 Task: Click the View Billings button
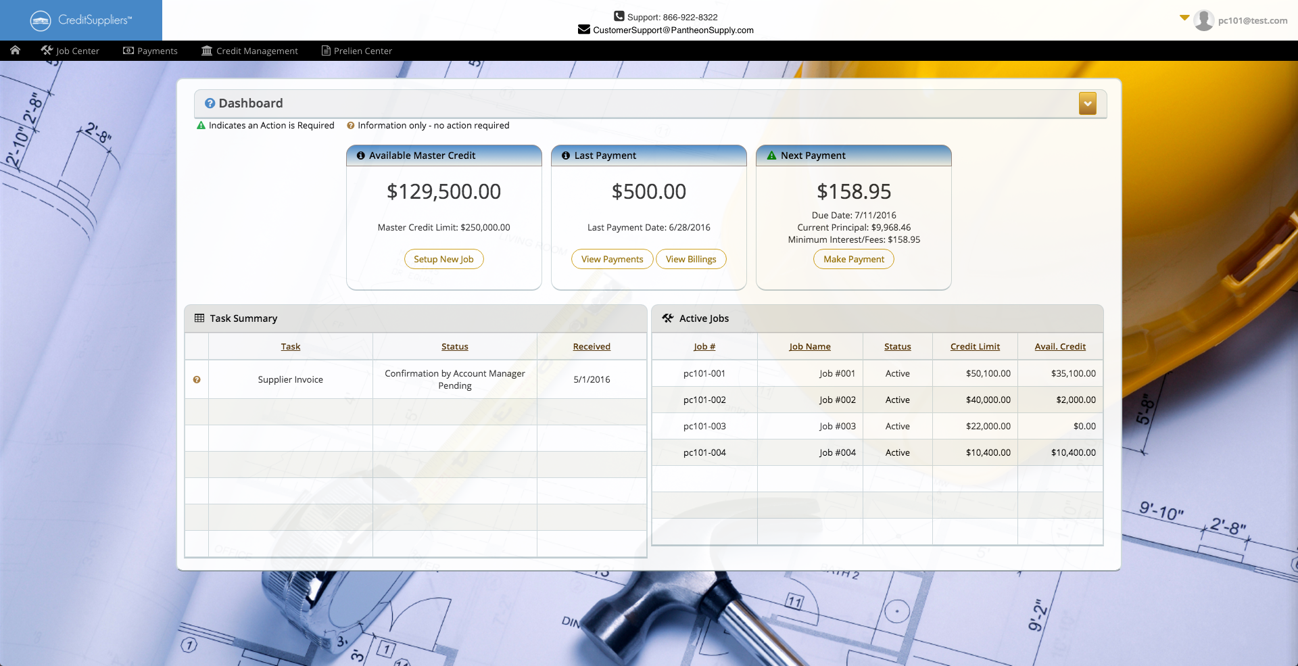(x=690, y=259)
